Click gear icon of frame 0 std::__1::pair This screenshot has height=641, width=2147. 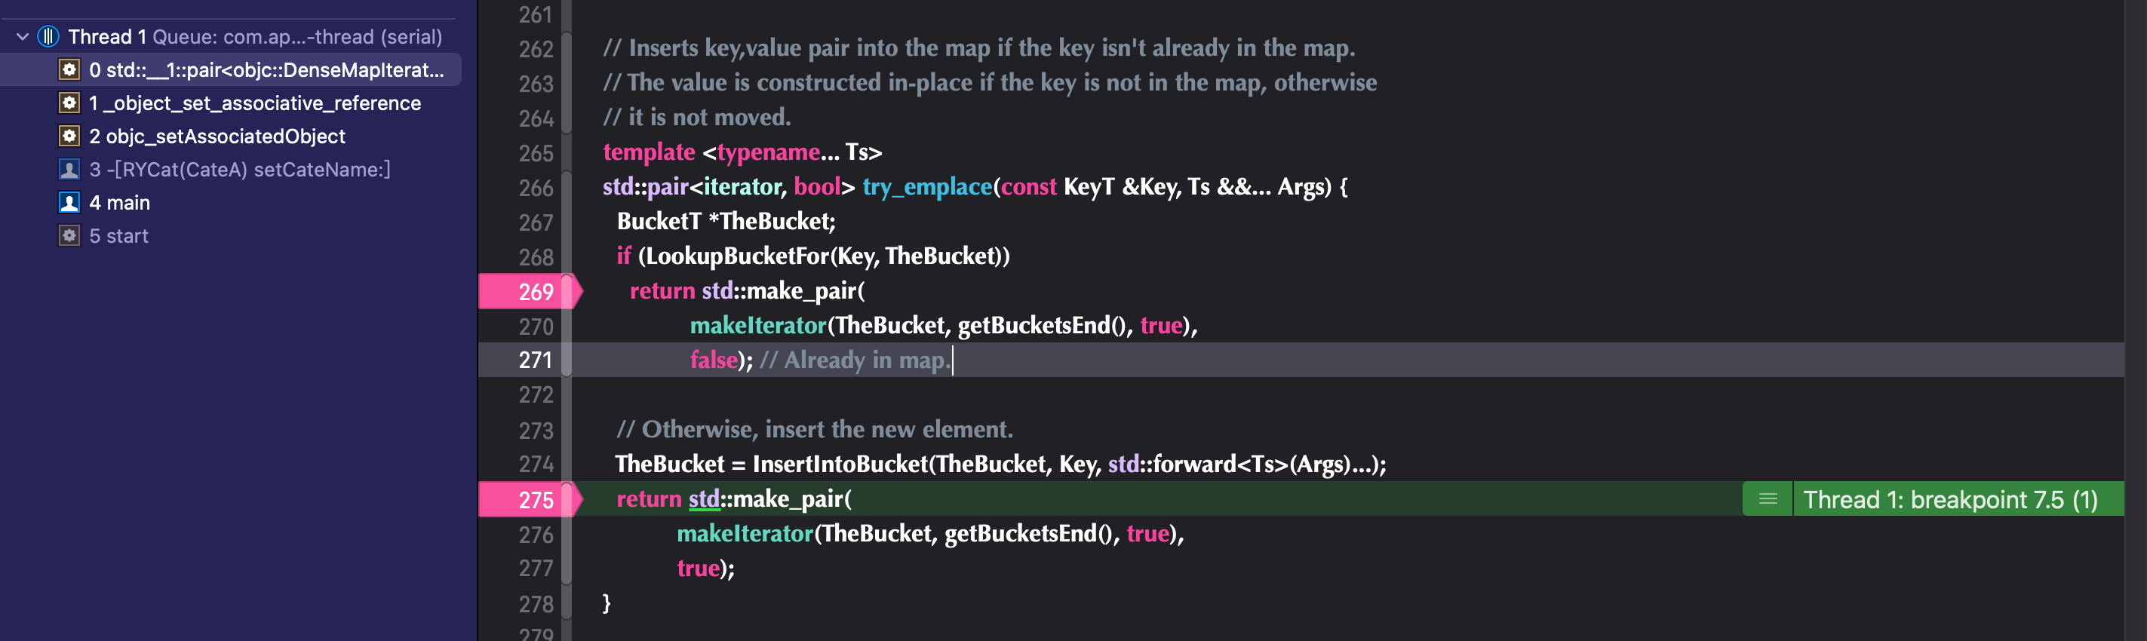pos(69,70)
